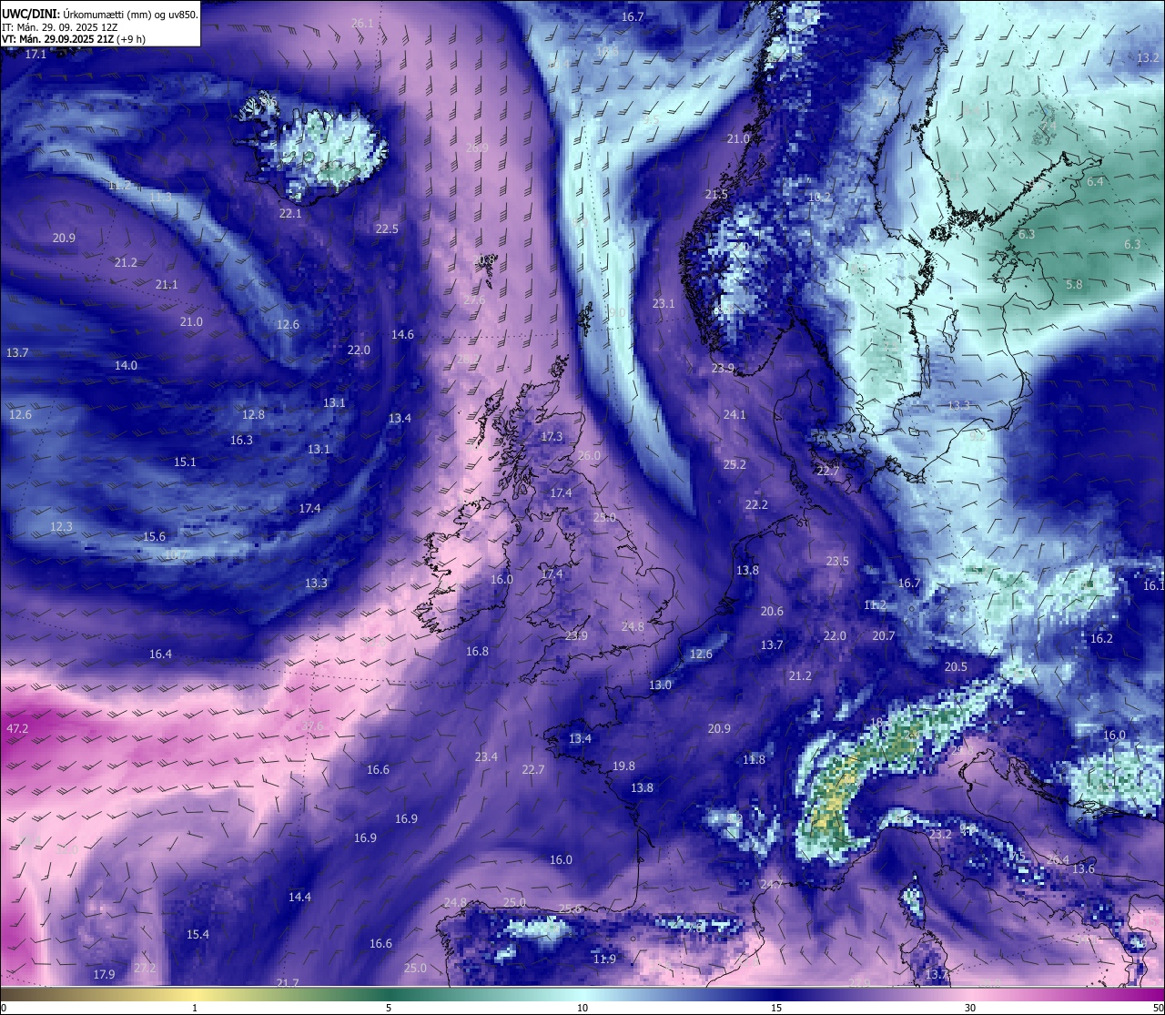Click the 25.2 value in the North Sea

pos(734,464)
